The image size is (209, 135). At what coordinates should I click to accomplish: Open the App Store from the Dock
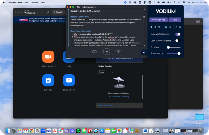tap(102, 131)
